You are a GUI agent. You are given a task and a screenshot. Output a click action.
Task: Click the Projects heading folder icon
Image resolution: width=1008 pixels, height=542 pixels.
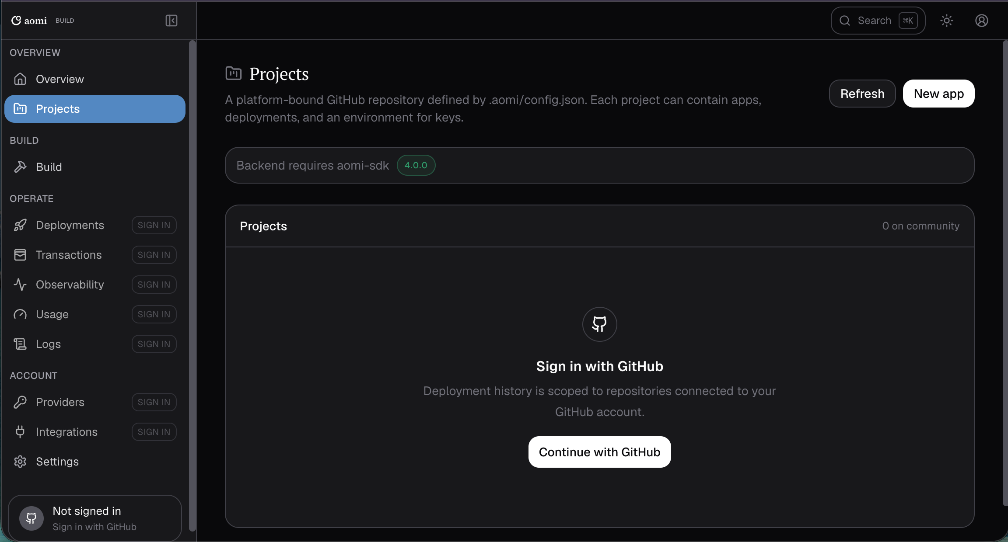coord(234,73)
